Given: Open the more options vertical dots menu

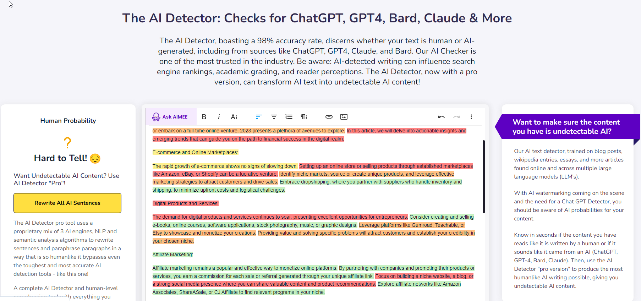Looking at the screenshot, I should coord(471,117).
